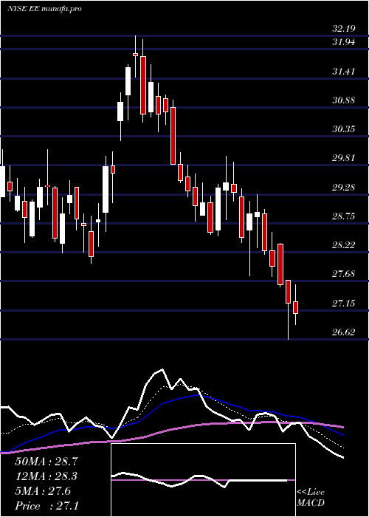Click inside the MACD inset chart
This screenshot has width=369, height=517.
tap(203, 480)
